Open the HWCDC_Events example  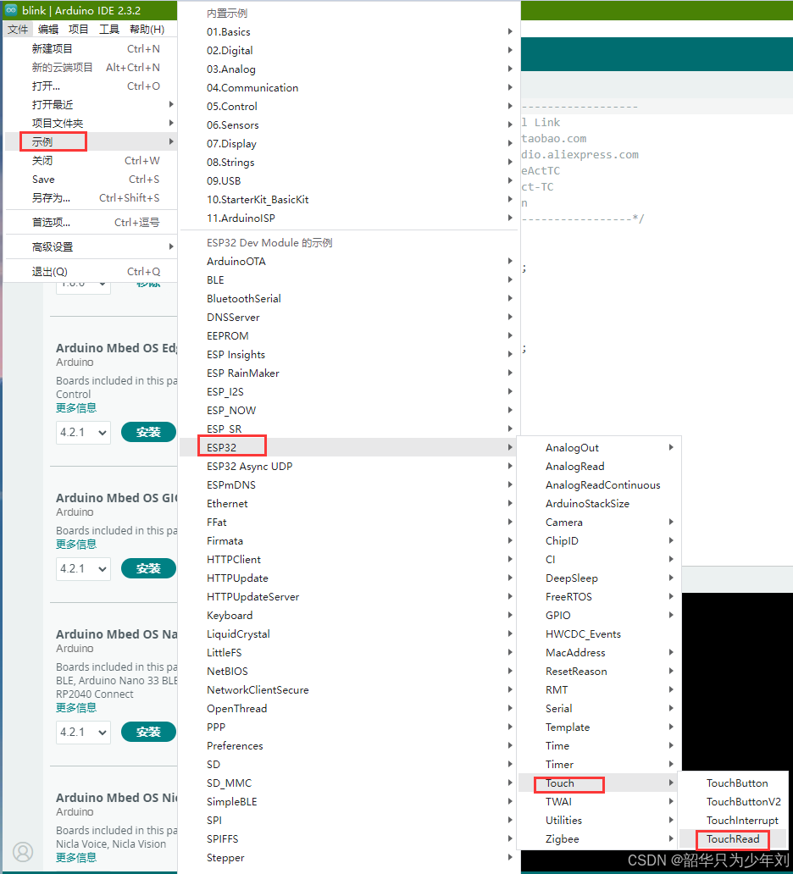[x=600, y=633]
